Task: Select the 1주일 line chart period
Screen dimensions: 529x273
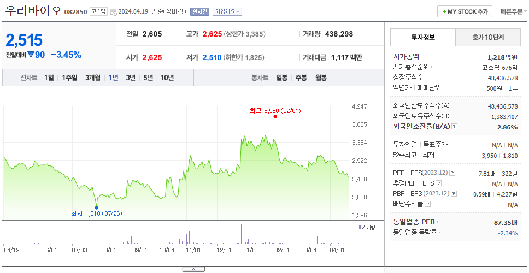Action: point(69,78)
